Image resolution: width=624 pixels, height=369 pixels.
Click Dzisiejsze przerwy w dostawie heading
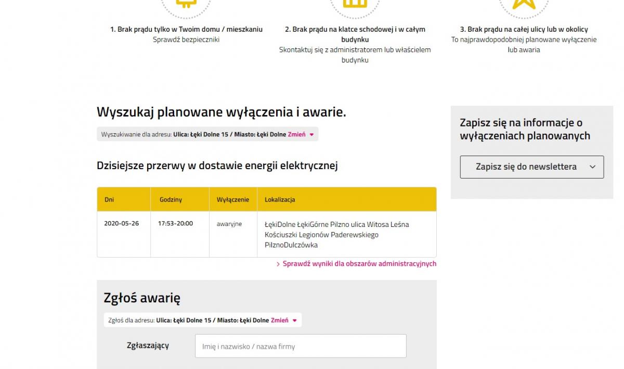[x=217, y=166]
